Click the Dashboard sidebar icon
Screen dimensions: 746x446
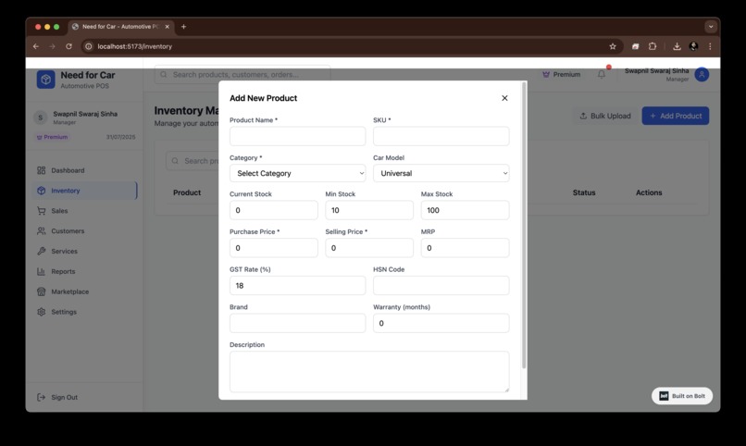click(42, 170)
